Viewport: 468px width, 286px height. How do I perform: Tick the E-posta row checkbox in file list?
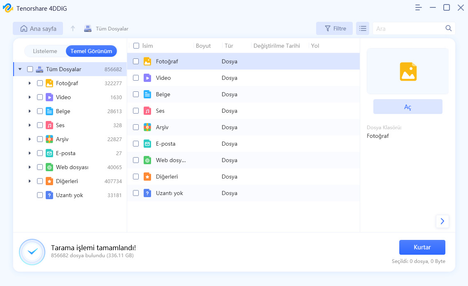[x=136, y=144]
